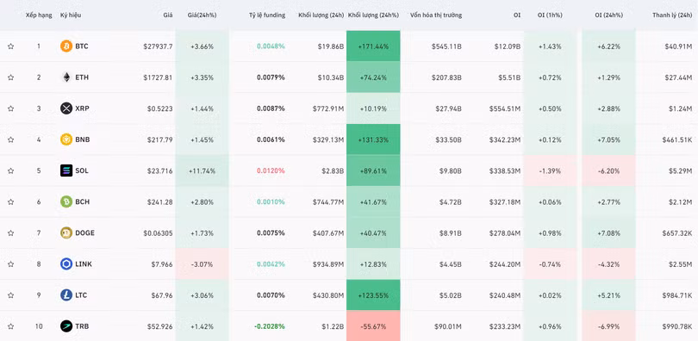Viewport: 698px width, 341px height.
Task: Sort by OI (24h%) header
Action: click(608, 15)
